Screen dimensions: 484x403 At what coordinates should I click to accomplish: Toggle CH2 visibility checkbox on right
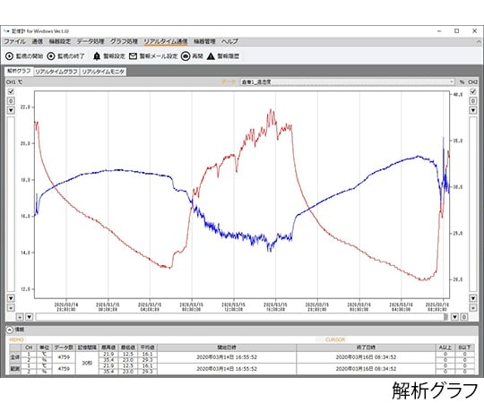pyautogui.click(x=473, y=91)
